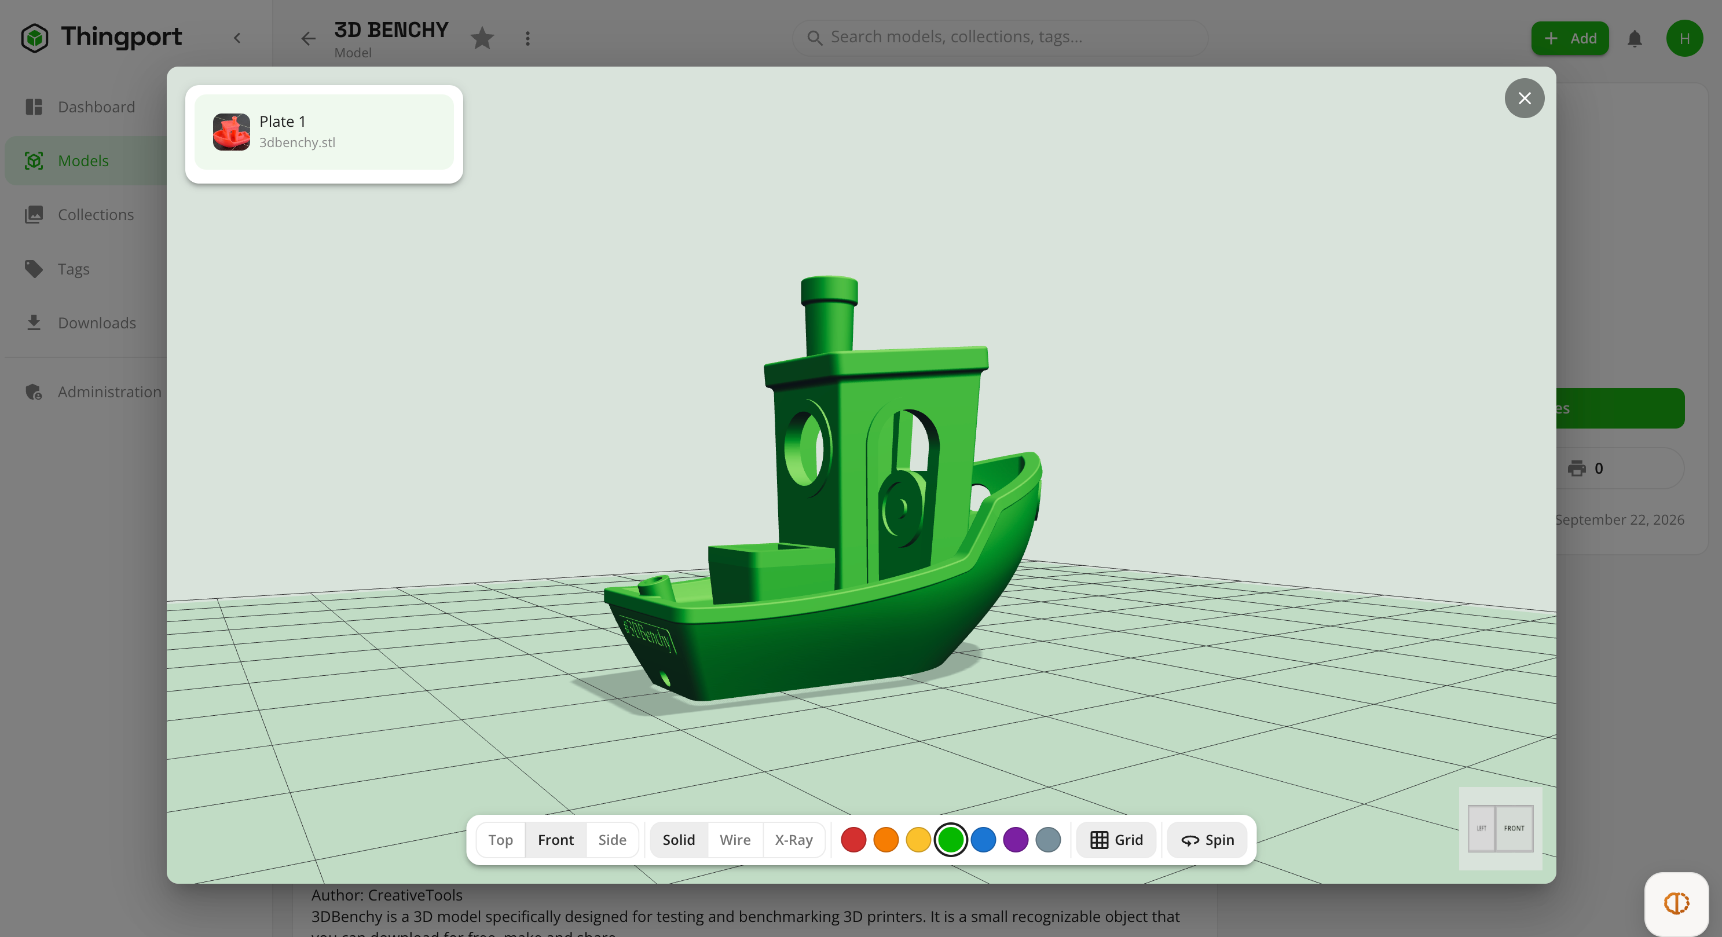Select the Top camera view
Viewport: 1722px width, 937px height.
(500, 839)
